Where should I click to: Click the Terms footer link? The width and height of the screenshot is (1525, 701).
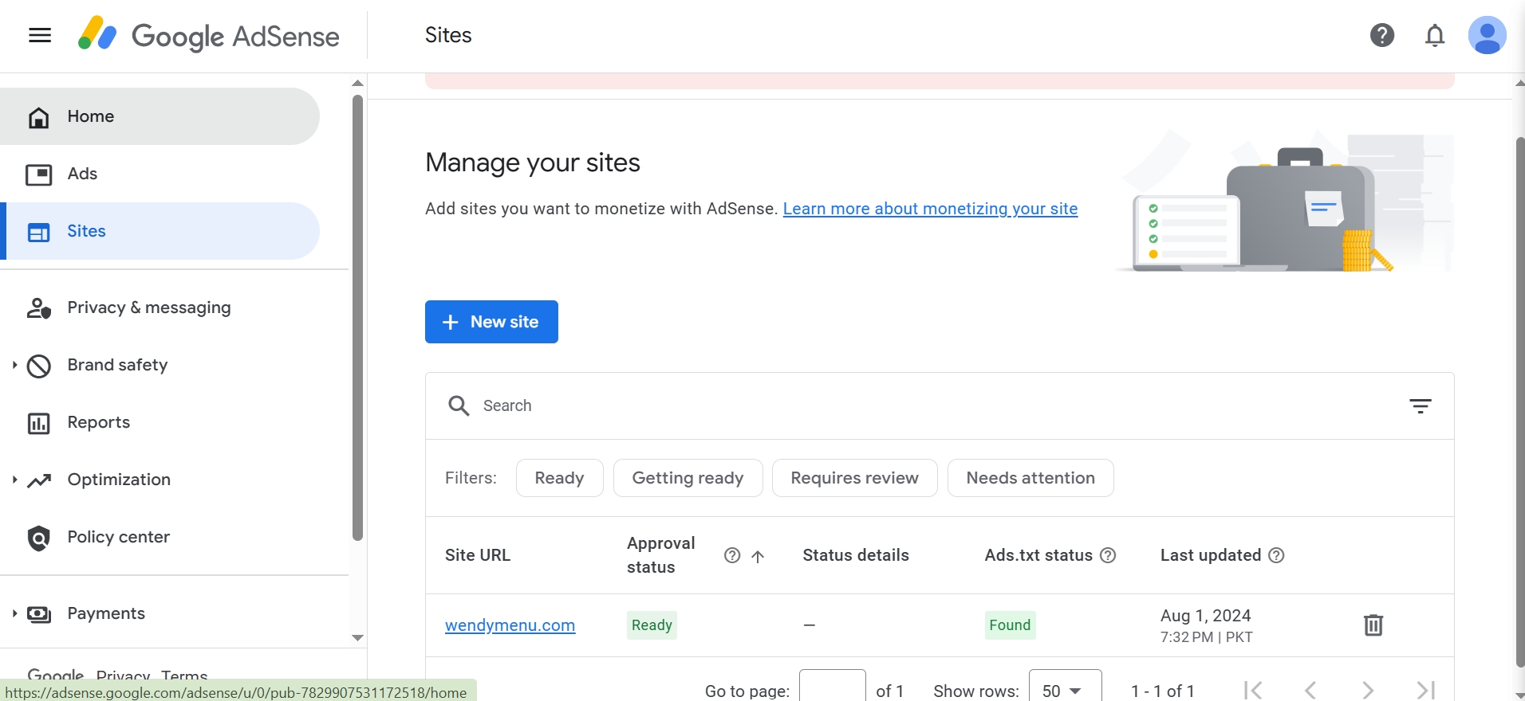[184, 676]
